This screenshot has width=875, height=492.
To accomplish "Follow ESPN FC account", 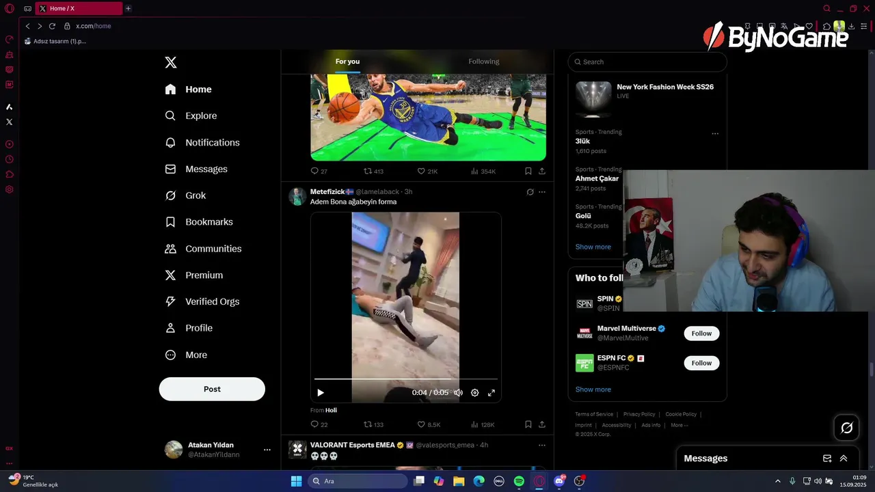I will 701,363.
